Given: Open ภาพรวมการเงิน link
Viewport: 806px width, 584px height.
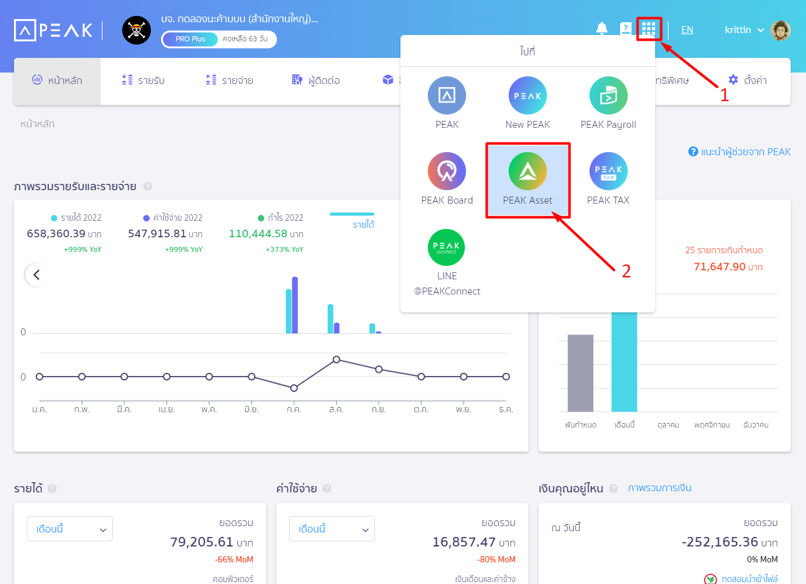Looking at the screenshot, I should point(660,488).
